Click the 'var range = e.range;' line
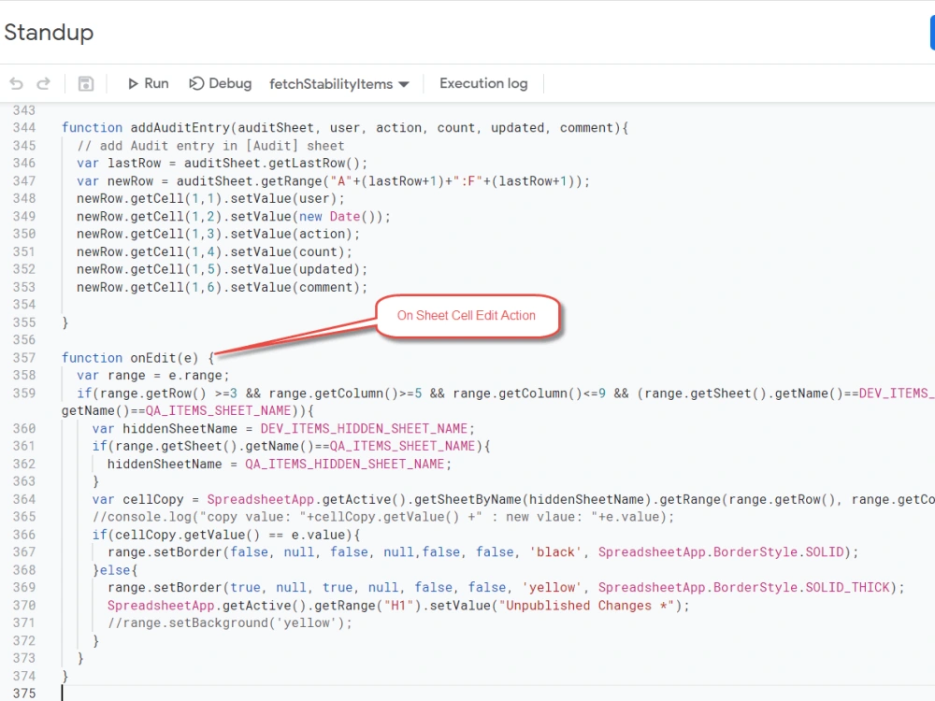The width and height of the screenshot is (935, 701). (152, 376)
